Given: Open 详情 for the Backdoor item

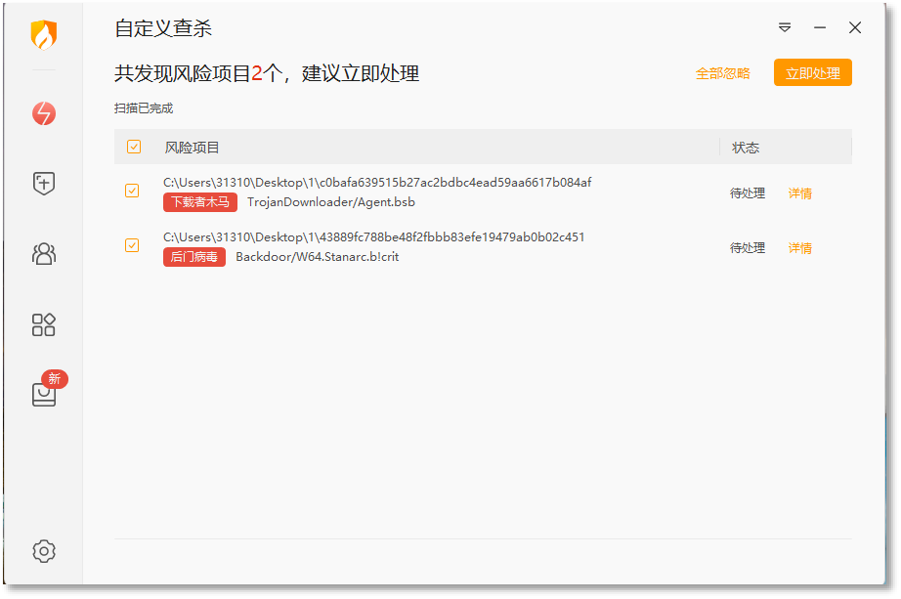Looking at the screenshot, I should tap(799, 248).
